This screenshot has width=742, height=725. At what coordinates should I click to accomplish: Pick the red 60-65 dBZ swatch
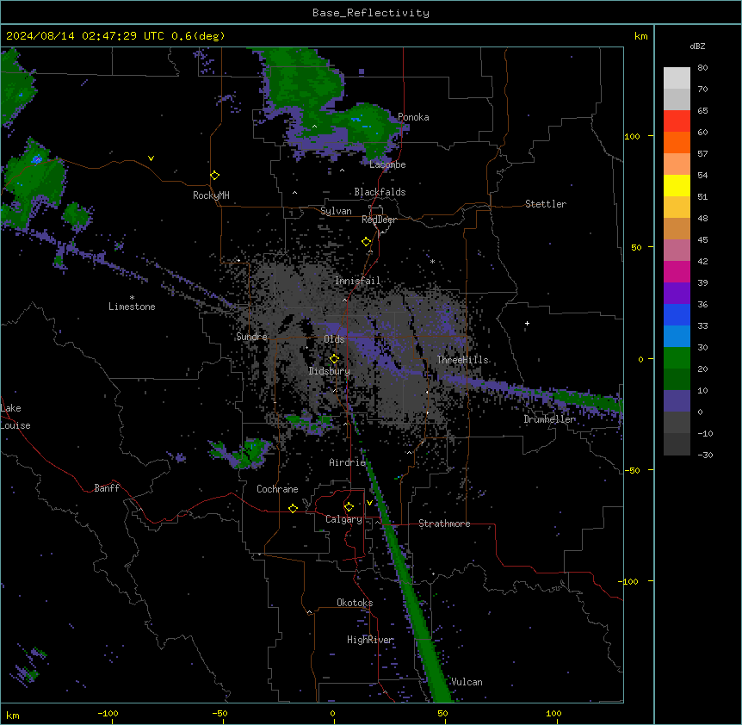point(677,121)
